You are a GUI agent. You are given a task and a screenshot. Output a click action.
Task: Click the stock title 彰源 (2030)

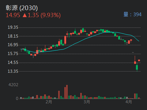click(x=22, y=8)
